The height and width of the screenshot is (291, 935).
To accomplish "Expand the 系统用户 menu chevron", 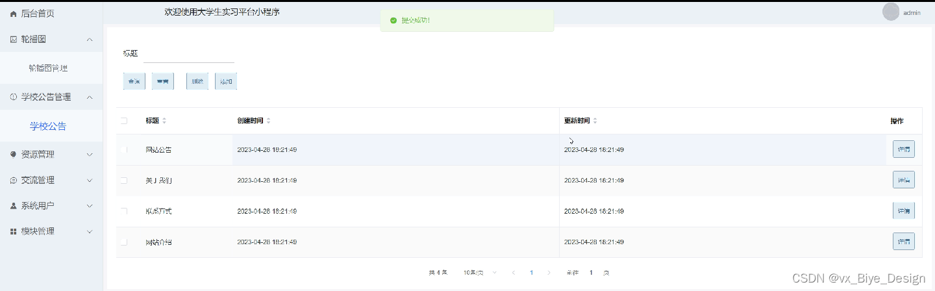I will (90, 205).
